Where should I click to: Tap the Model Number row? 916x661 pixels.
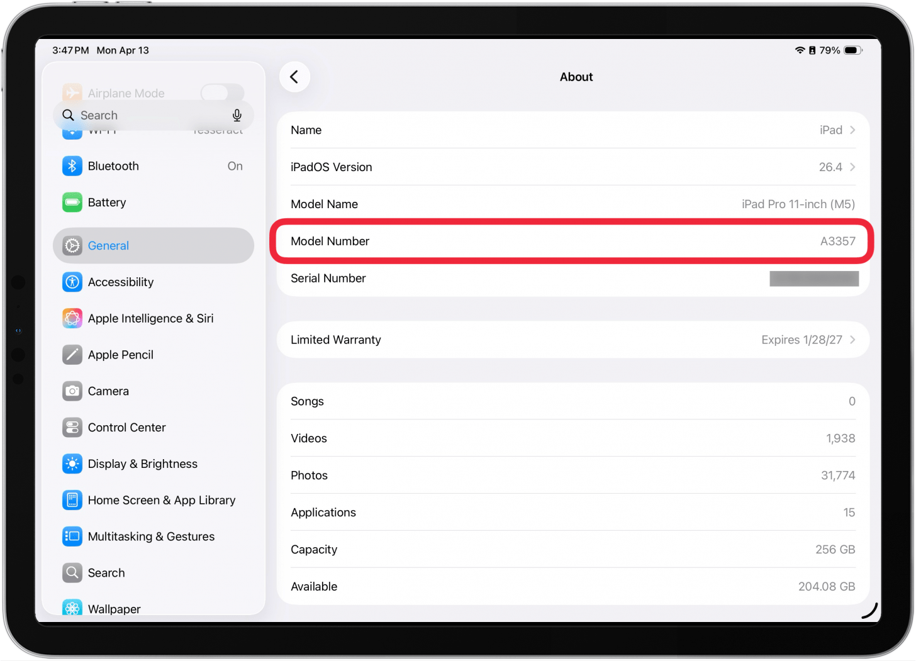pos(573,242)
